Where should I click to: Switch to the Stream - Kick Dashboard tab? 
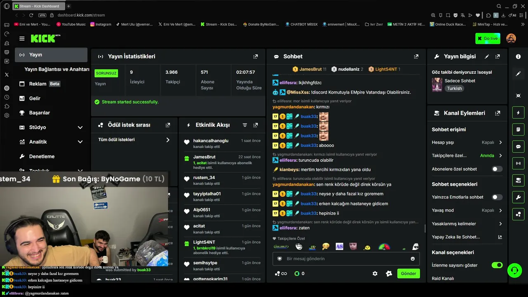(x=38, y=6)
